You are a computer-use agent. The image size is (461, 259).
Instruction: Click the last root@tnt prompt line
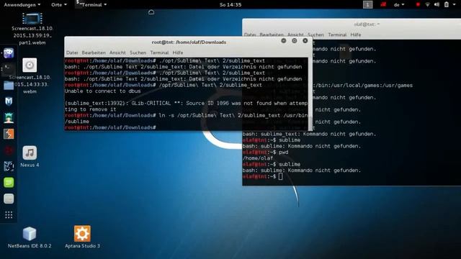point(110,128)
